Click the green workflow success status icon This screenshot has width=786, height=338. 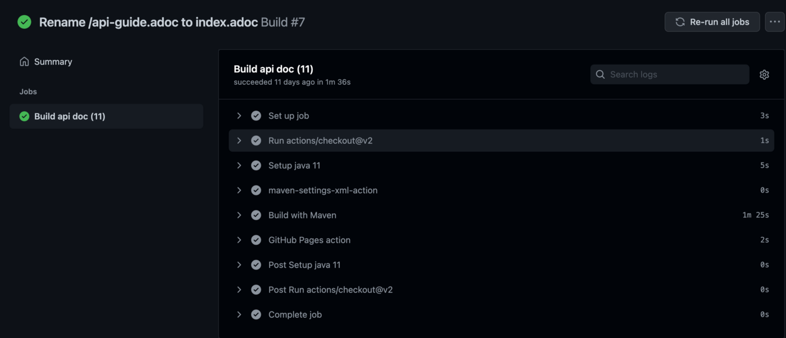pos(24,22)
